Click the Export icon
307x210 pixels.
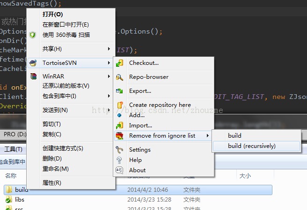(x=119, y=91)
